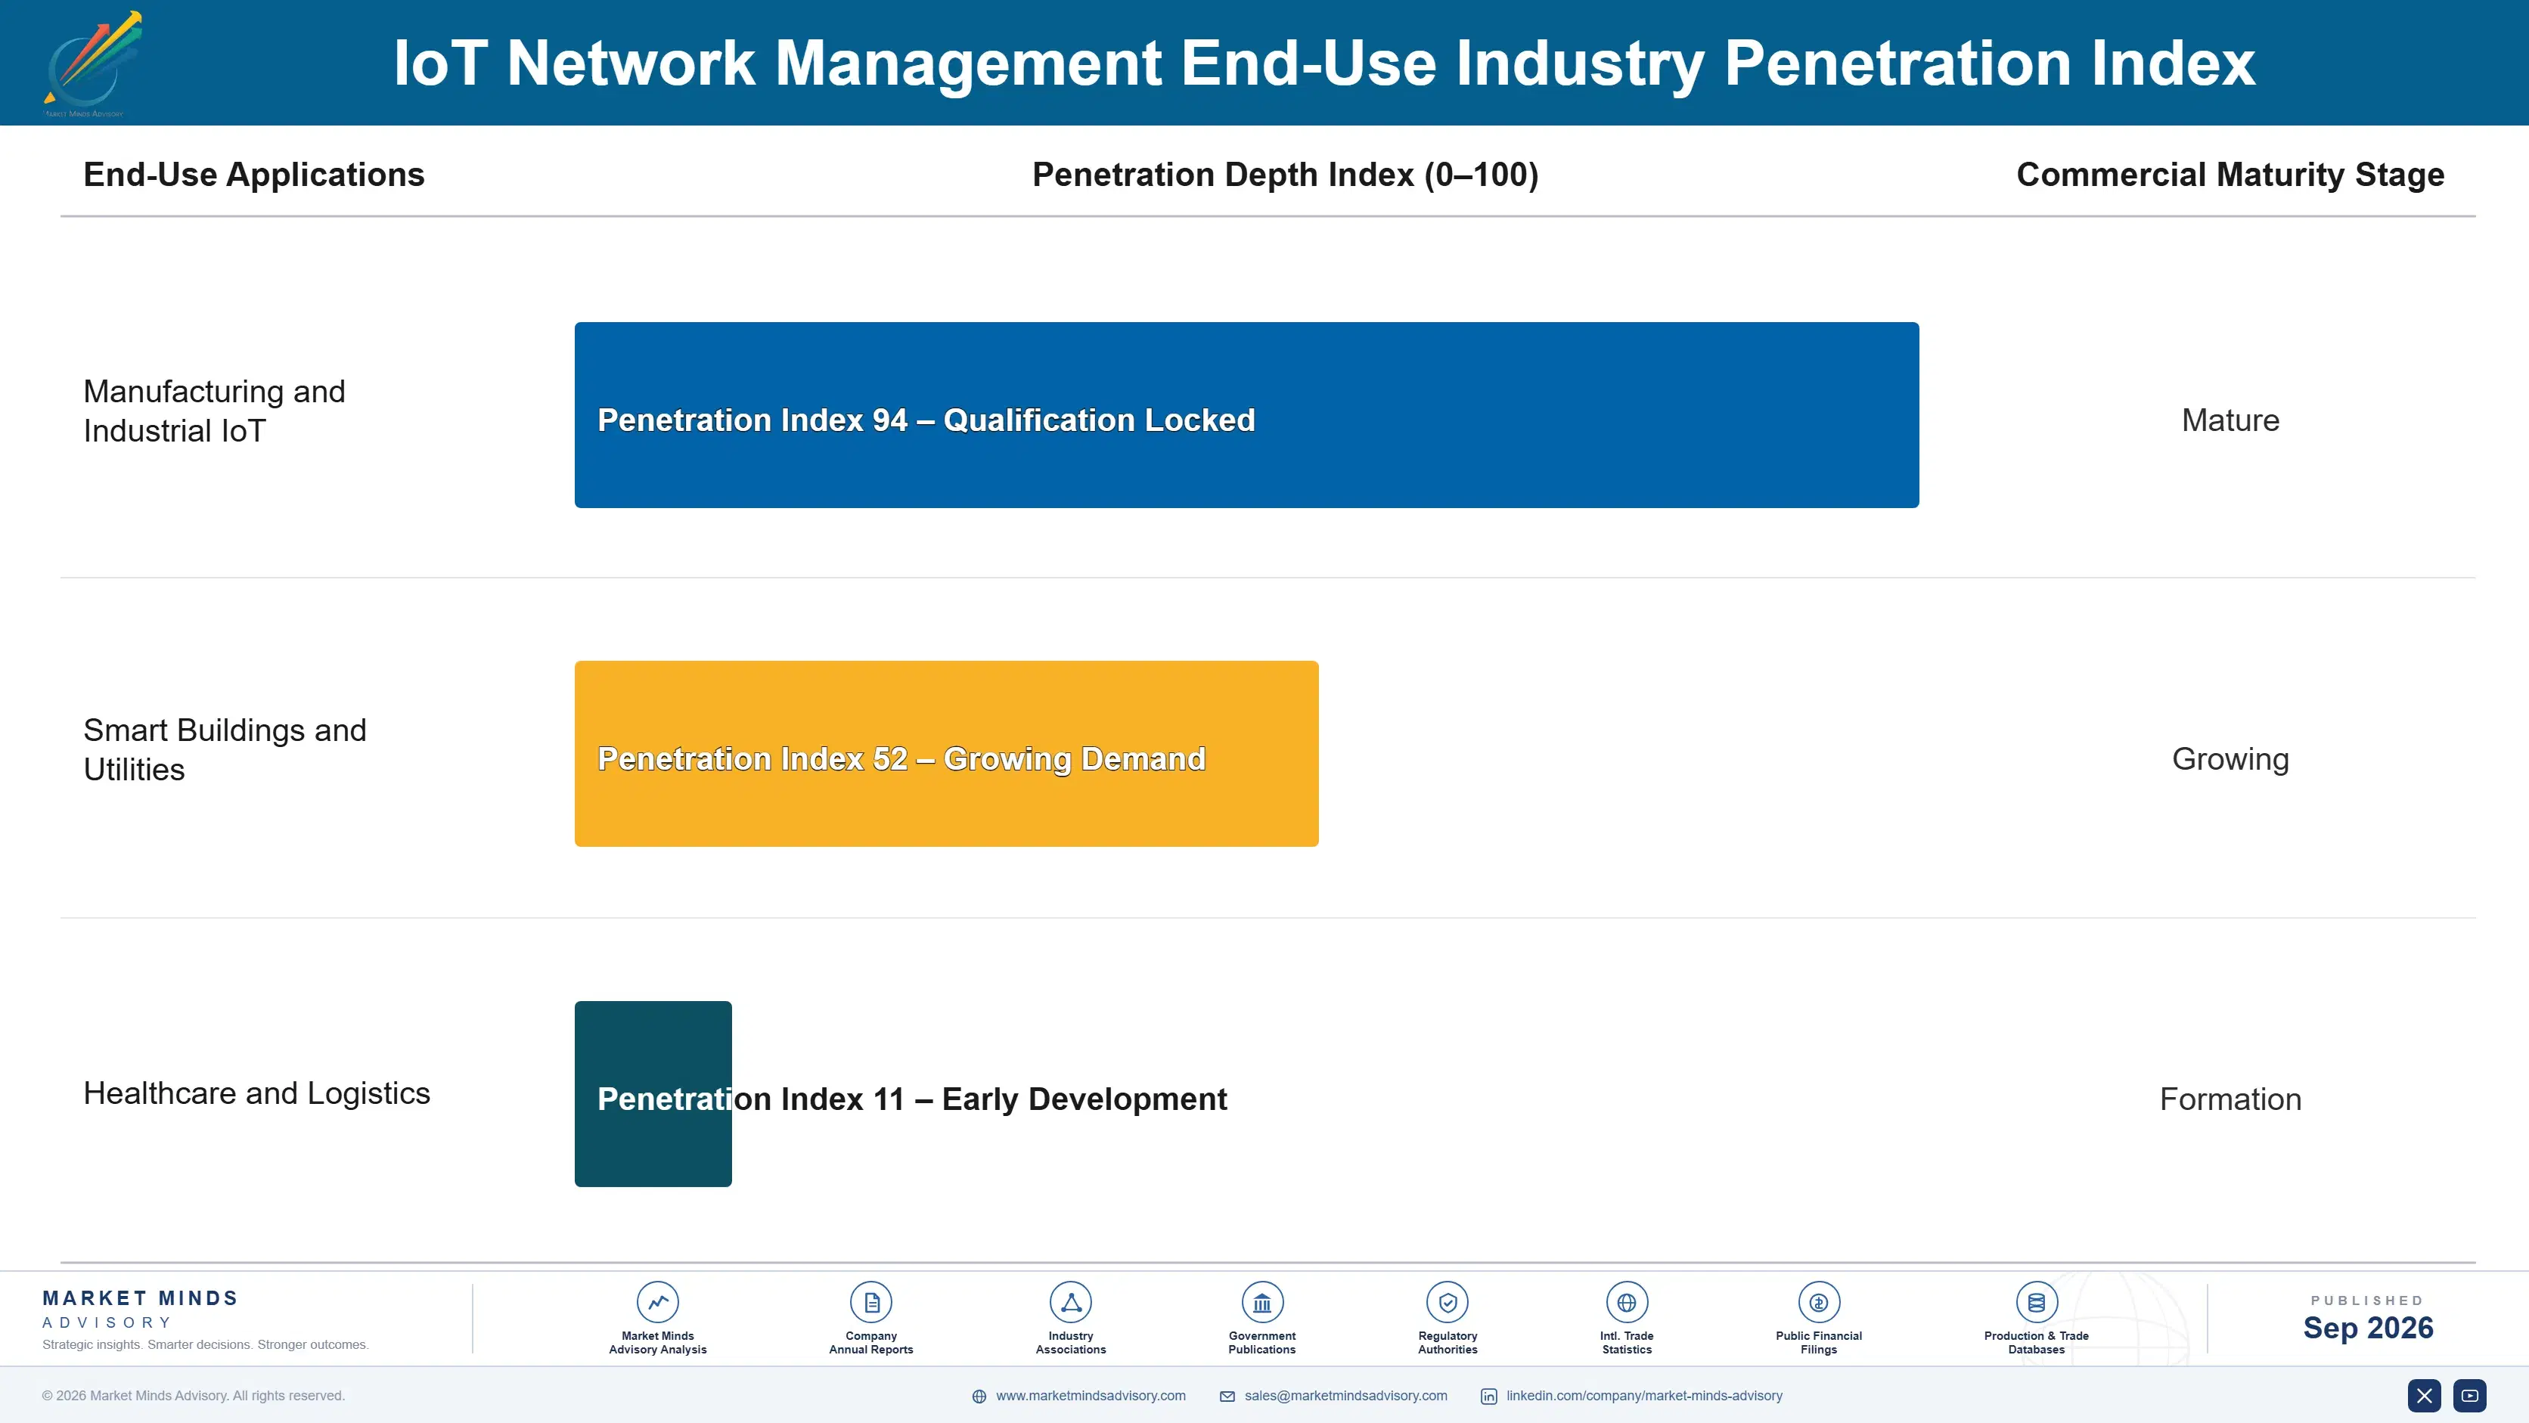
Task: Click the Government Publications building icon
Action: tap(1261, 1302)
